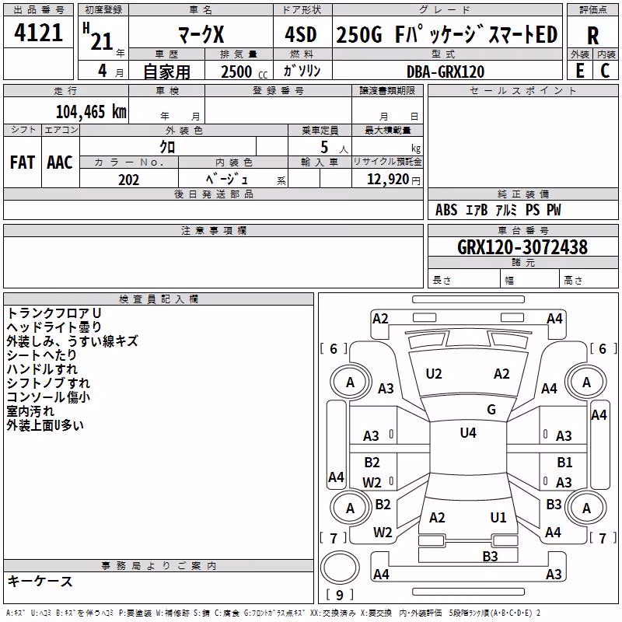The image size is (622, 622).
Task: Select the chassis number GRX120-3072438
Action: 522,247
